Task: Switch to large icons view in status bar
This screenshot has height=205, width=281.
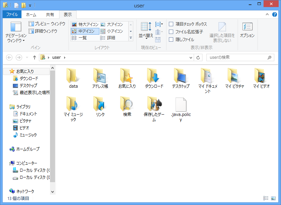Action: point(273,198)
